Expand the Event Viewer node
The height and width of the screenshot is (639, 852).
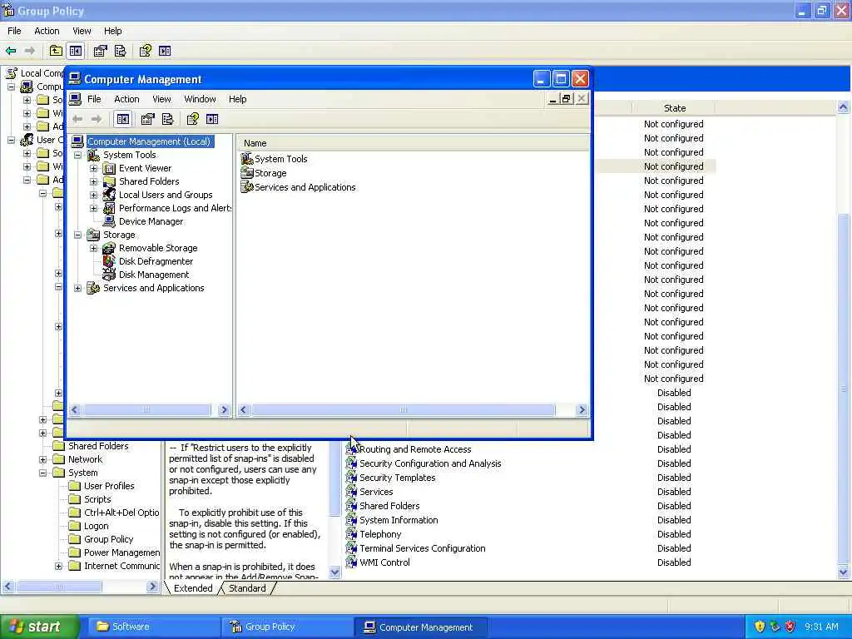(x=93, y=168)
